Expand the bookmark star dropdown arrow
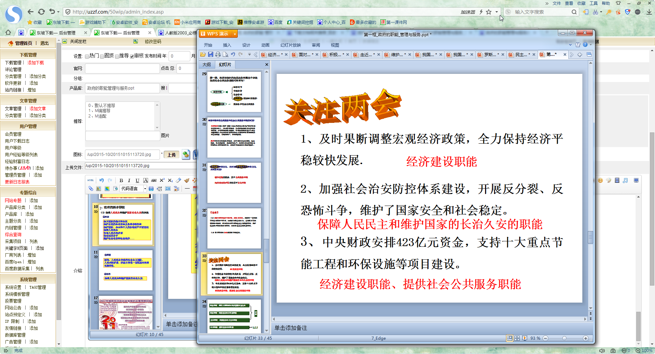655x354 pixels. tap(497, 12)
